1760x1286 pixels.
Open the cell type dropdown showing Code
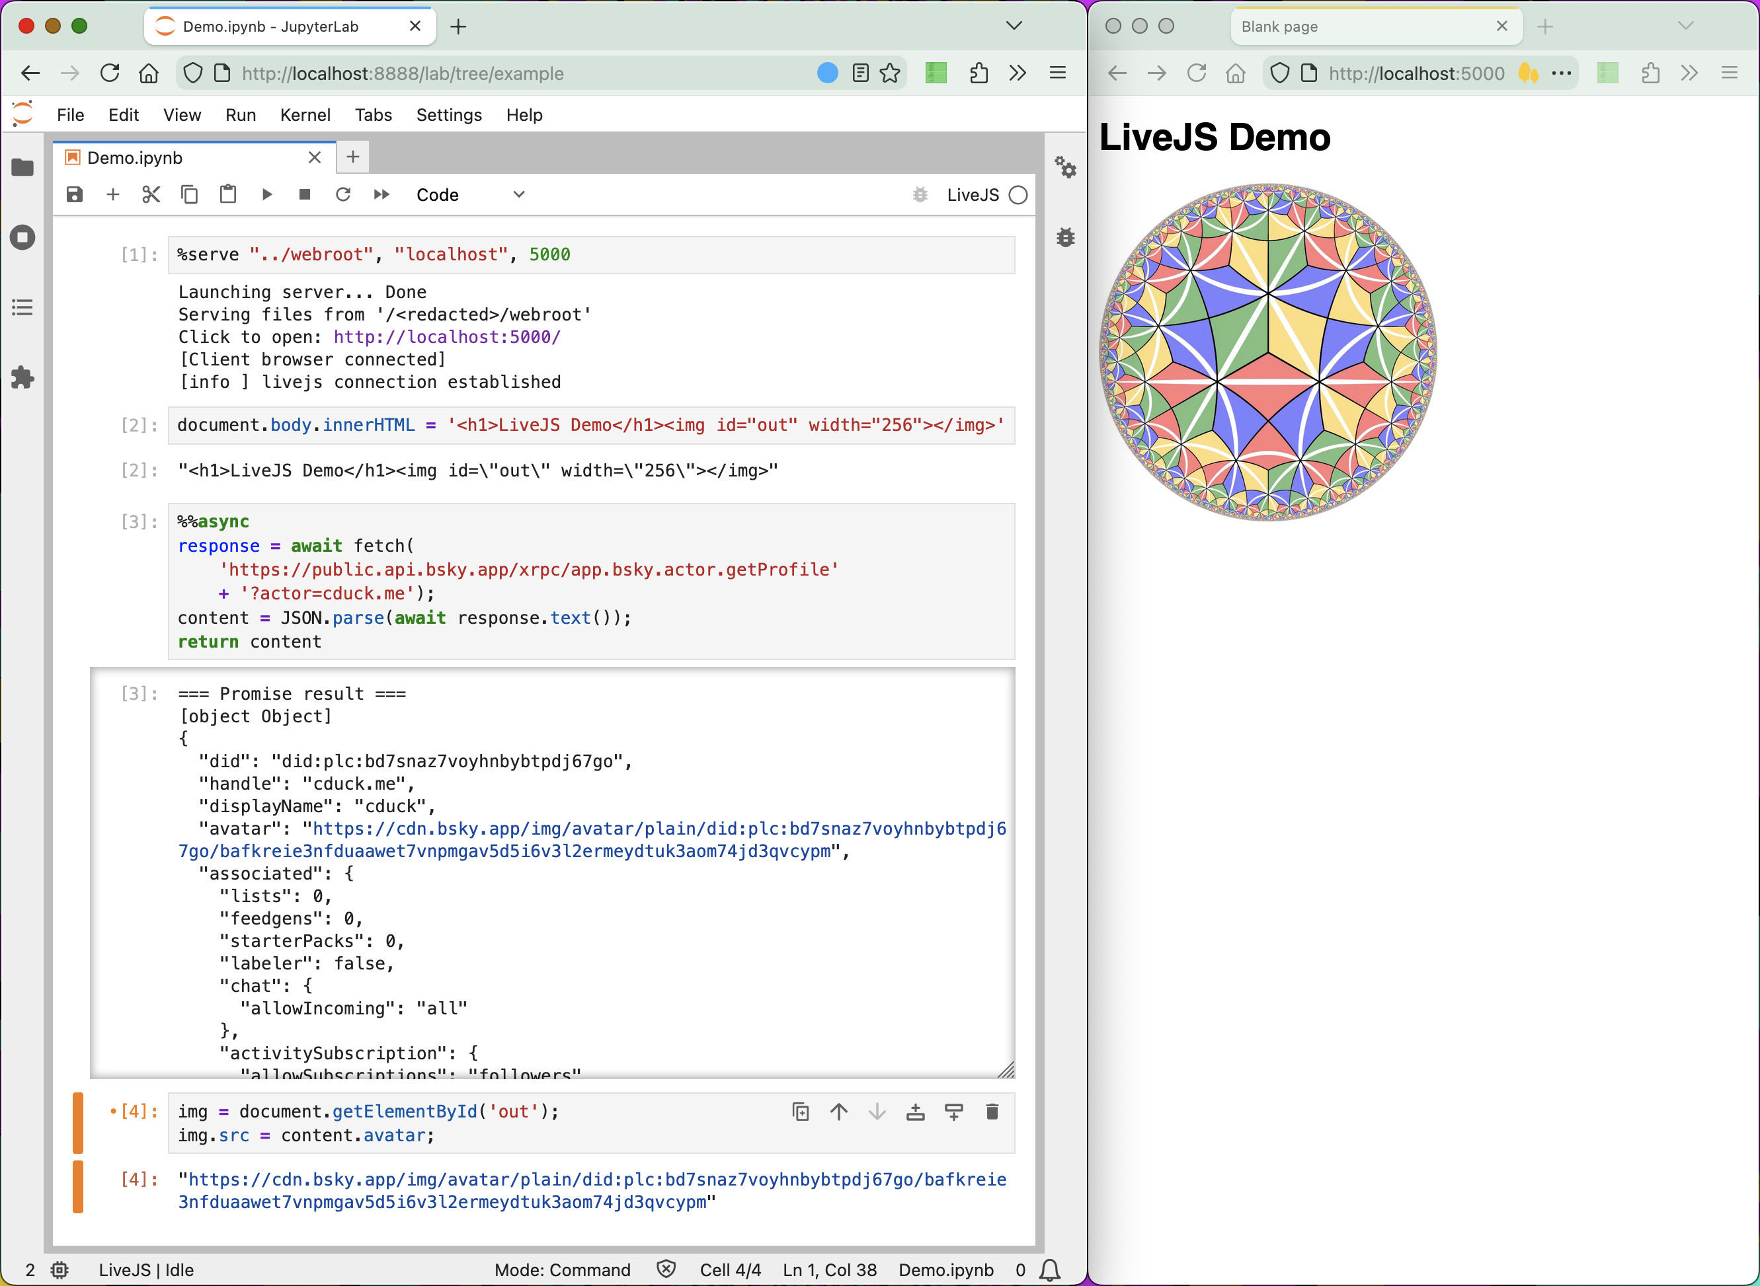(x=470, y=194)
